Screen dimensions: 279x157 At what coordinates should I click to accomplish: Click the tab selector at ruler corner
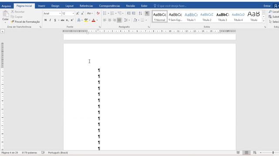pyautogui.click(x=3, y=31)
